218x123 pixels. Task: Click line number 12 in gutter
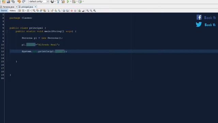2,51
